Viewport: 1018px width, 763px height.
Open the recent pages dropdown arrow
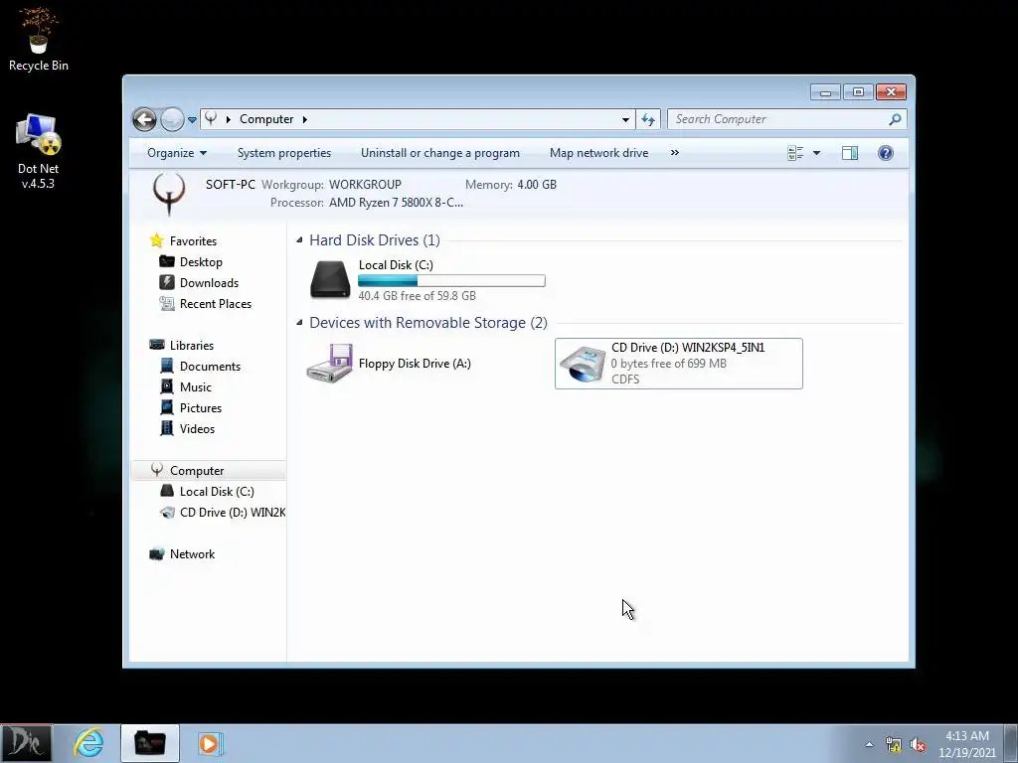coord(192,120)
